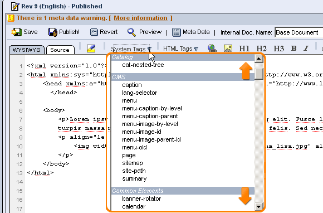Click the Revert button label

109,32
